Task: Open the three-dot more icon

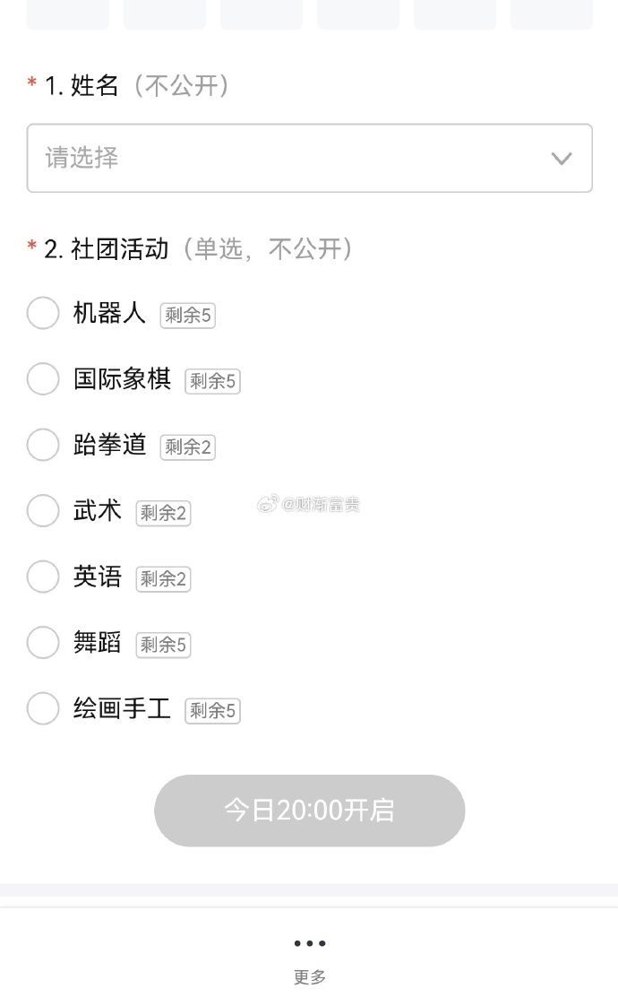Action: tap(310, 943)
